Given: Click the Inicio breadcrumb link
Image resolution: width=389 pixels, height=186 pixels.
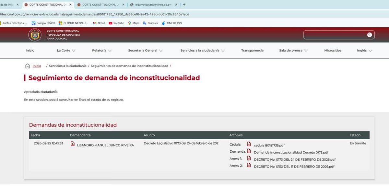Looking at the screenshot, I should [37, 66].
